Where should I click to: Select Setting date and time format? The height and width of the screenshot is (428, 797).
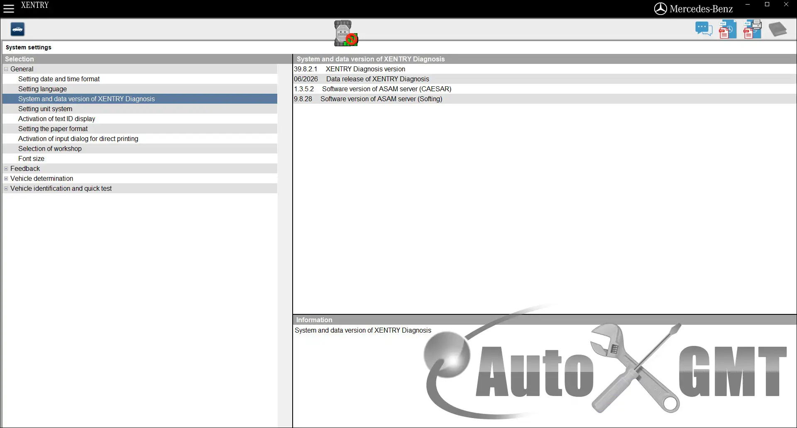[x=140, y=79]
